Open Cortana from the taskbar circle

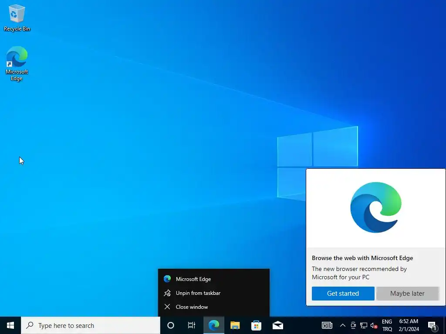coord(171,325)
